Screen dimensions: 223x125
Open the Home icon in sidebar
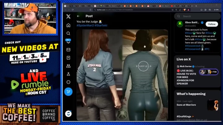[x=68, y=25]
